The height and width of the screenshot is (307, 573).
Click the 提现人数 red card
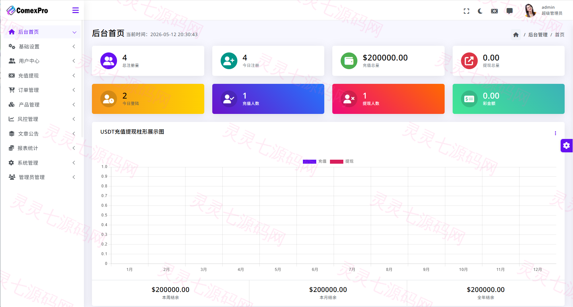click(388, 99)
